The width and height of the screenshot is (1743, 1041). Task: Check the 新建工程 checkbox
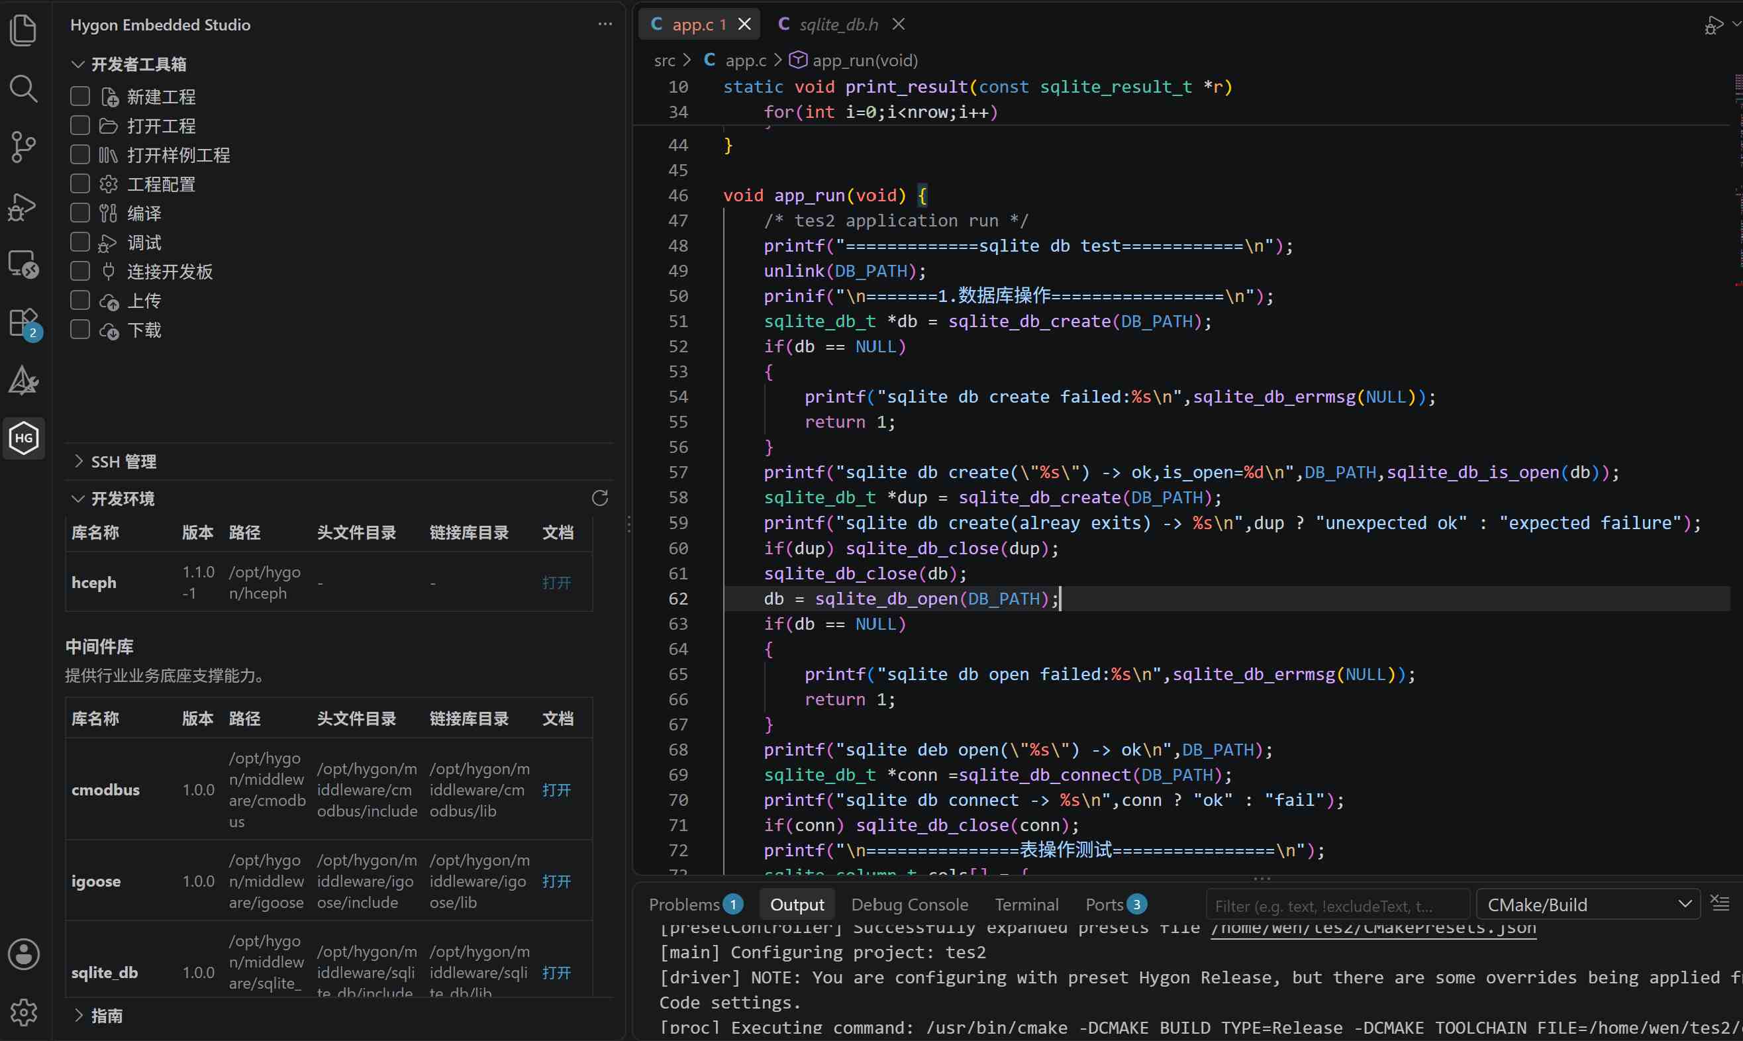click(x=80, y=95)
